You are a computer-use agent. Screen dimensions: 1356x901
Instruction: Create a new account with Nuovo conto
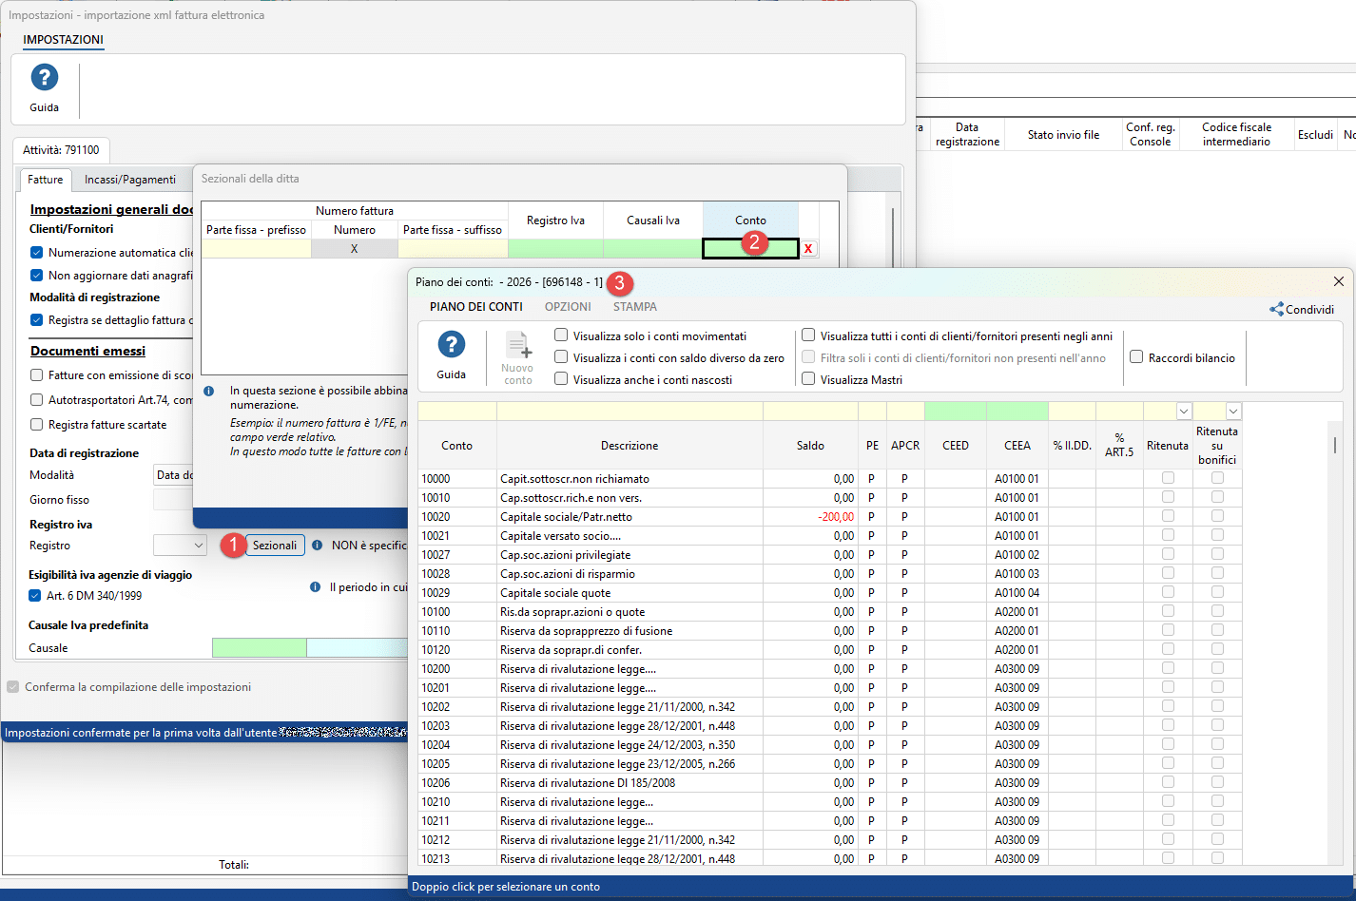(x=517, y=357)
